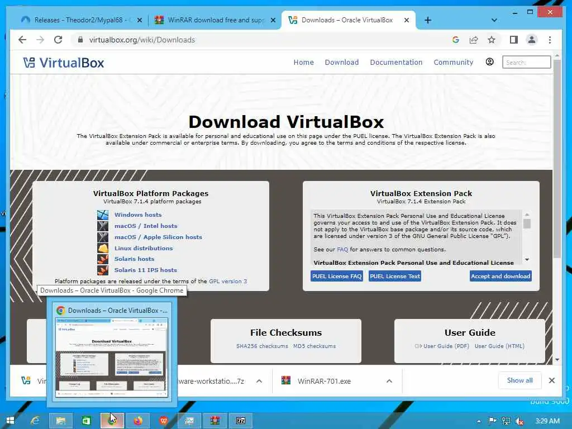Image resolution: width=572 pixels, height=429 pixels.
Task: Open WinRAR from the taskbar
Action: pos(215,421)
